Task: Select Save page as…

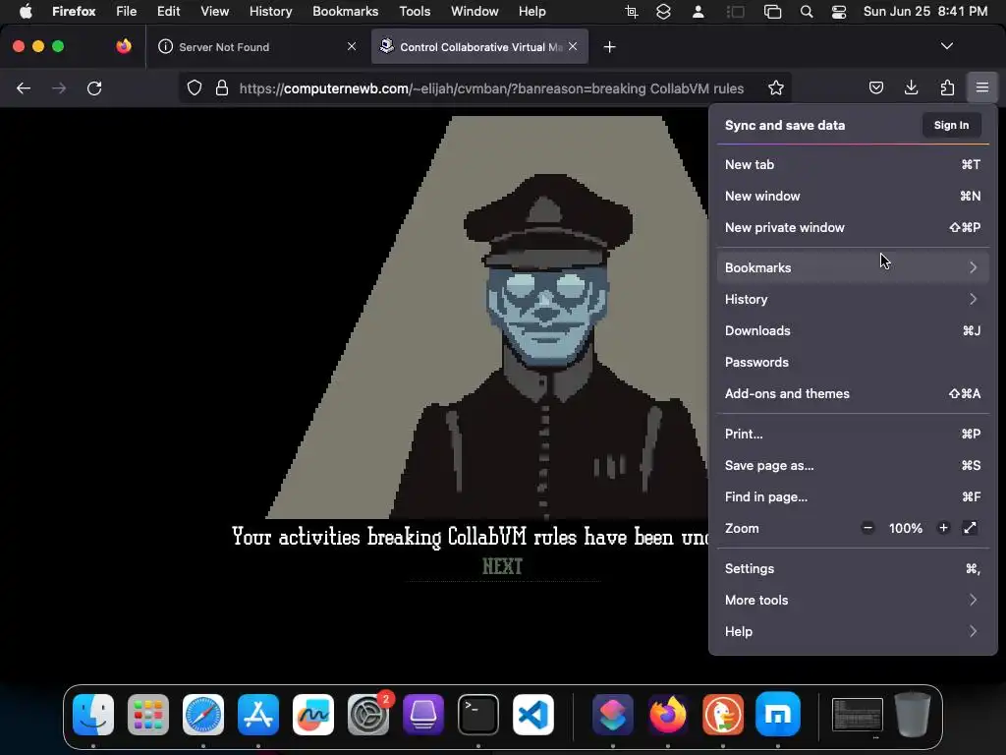Action: 853,465
